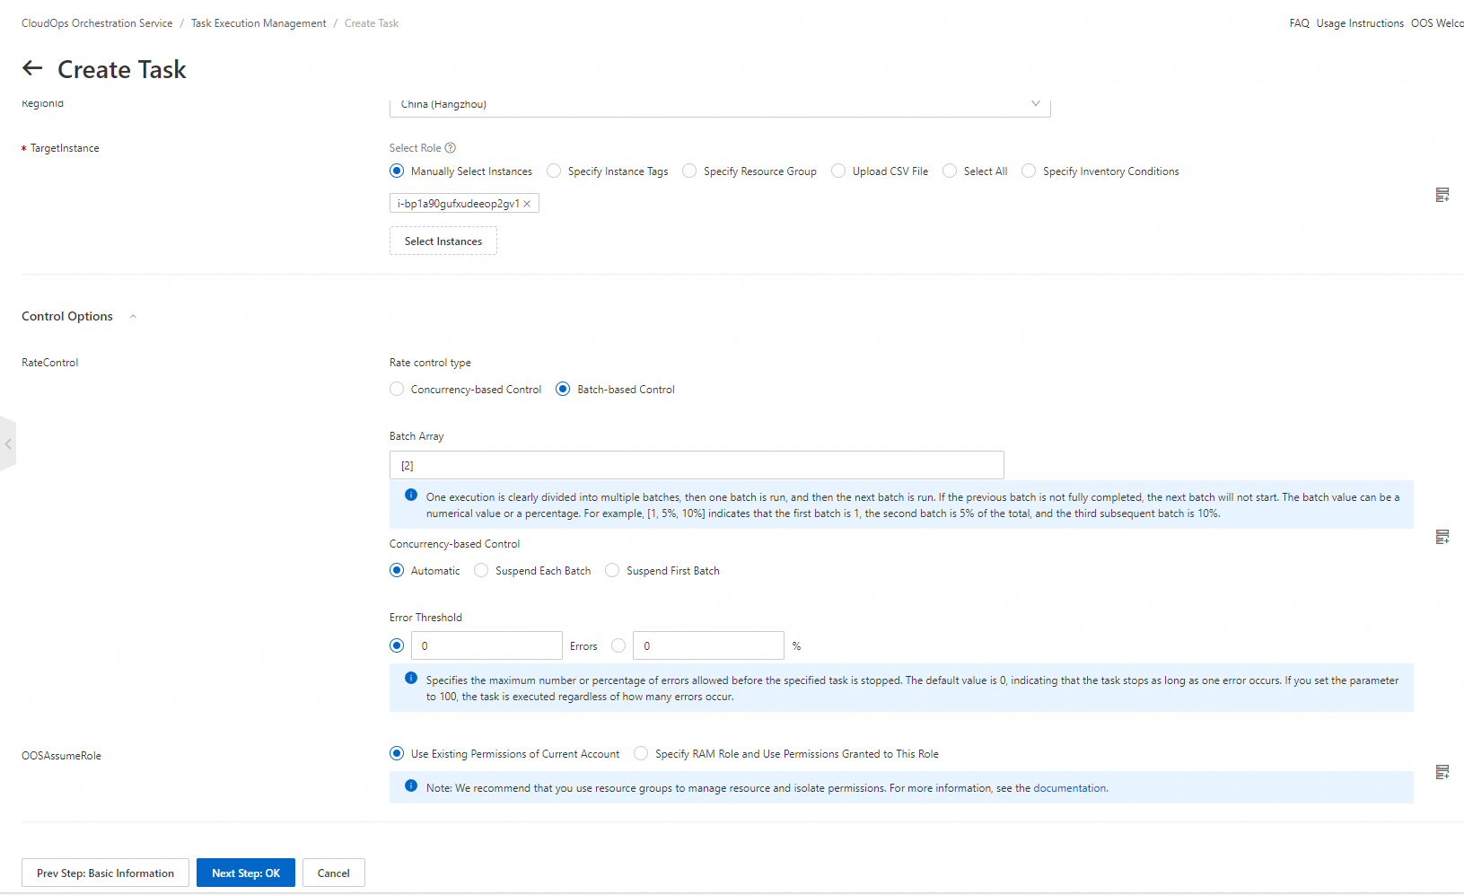Expand the collapsed left side panel handle
The height and width of the screenshot is (895, 1464).
coord(7,443)
